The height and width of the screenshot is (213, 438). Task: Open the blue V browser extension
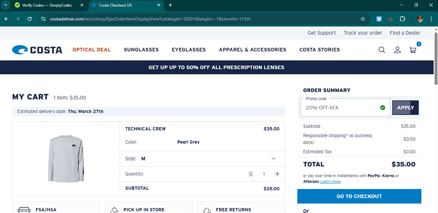click(379, 19)
